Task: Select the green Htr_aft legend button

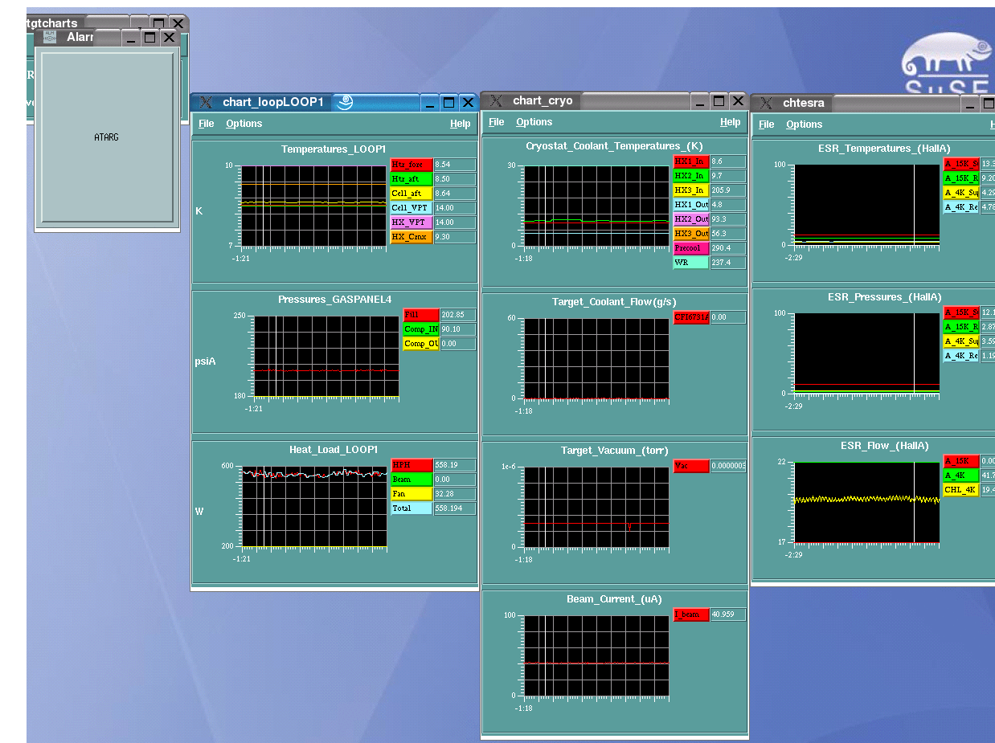Action: 412,179
